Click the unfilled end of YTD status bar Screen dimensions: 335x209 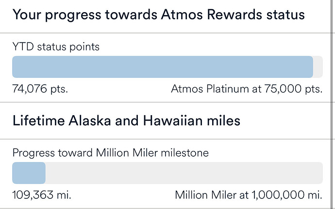(x=318, y=67)
